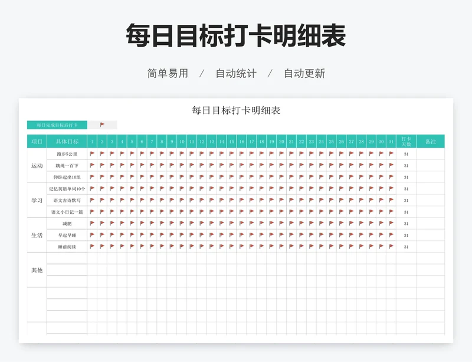Select the day 15 flag for 减肥
The height and width of the screenshot is (362, 472).
pos(231,223)
